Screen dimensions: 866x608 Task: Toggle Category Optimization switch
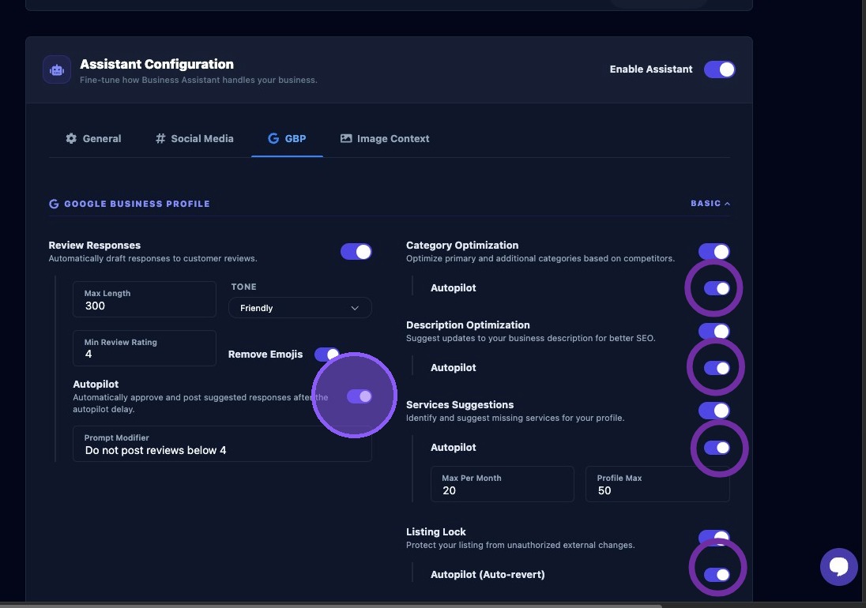pyautogui.click(x=714, y=252)
